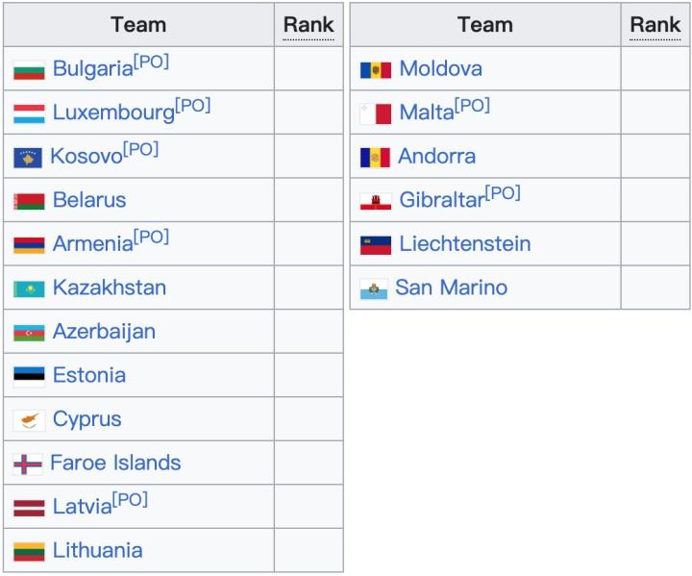The height and width of the screenshot is (576, 692).
Task: Open the Belarus team link
Action: coord(89,200)
